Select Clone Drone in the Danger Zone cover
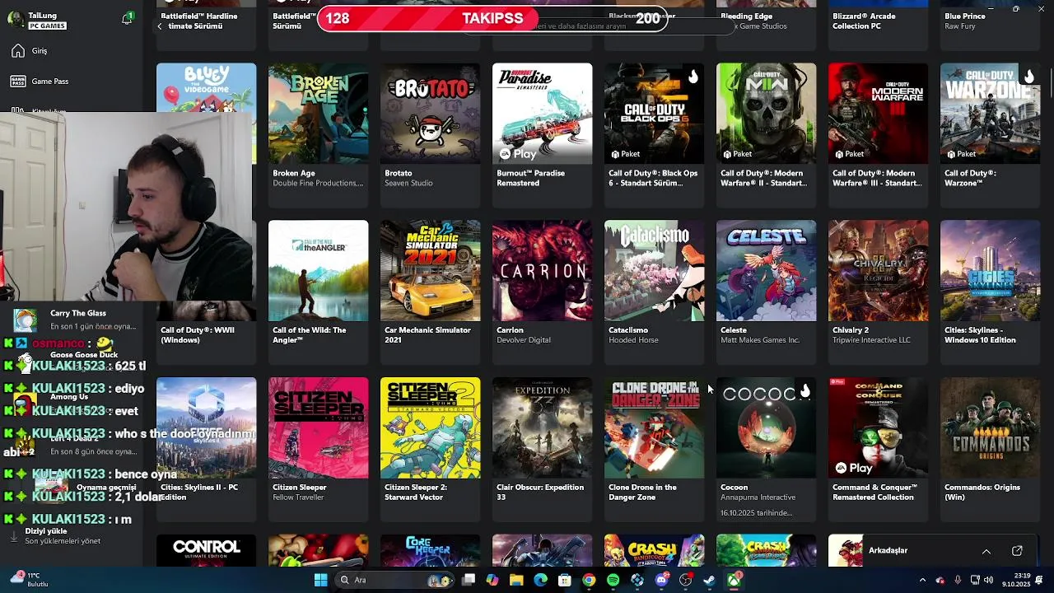 coord(654,428)
